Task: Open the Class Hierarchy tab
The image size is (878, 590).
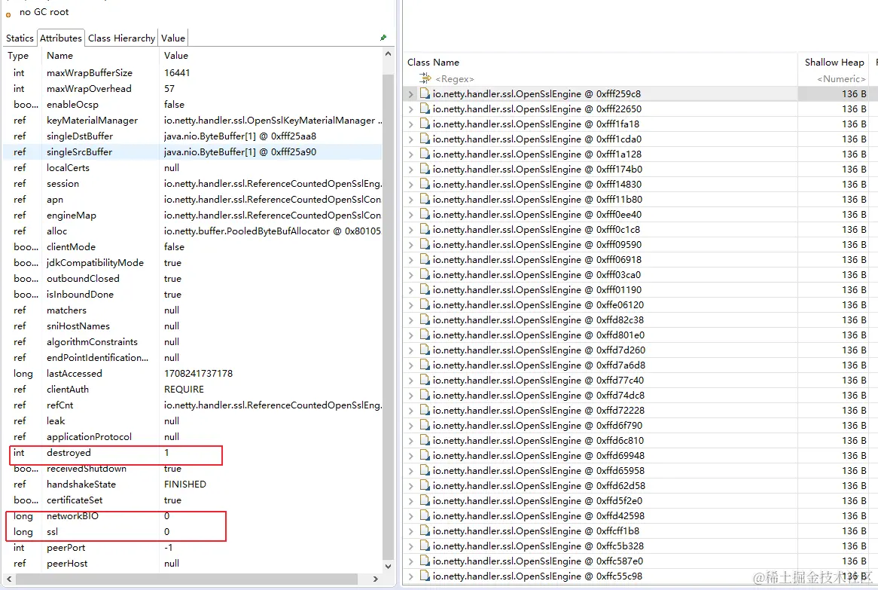Action: coord(121,38)
